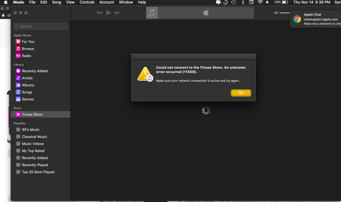Start playback with the play button
The height and width of the screenshot is (202, 341).
[x=108, y=13]
